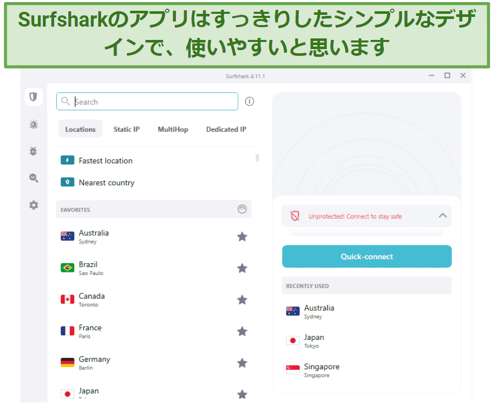Connect to Brazil Sao Paulo
The height and width of the screenshot is (407, 493).
point(154,268)
